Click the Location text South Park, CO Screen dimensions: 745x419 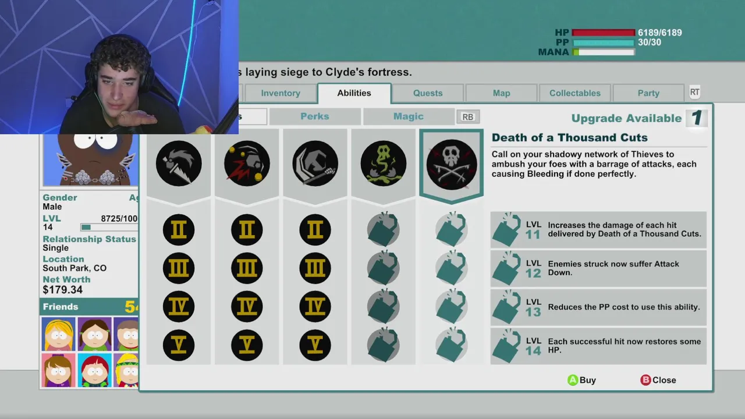pyautogui.click(x=74, y=268)
